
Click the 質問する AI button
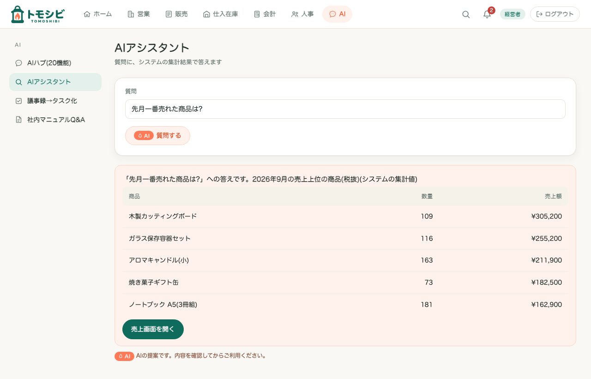(x=157, y=135)
